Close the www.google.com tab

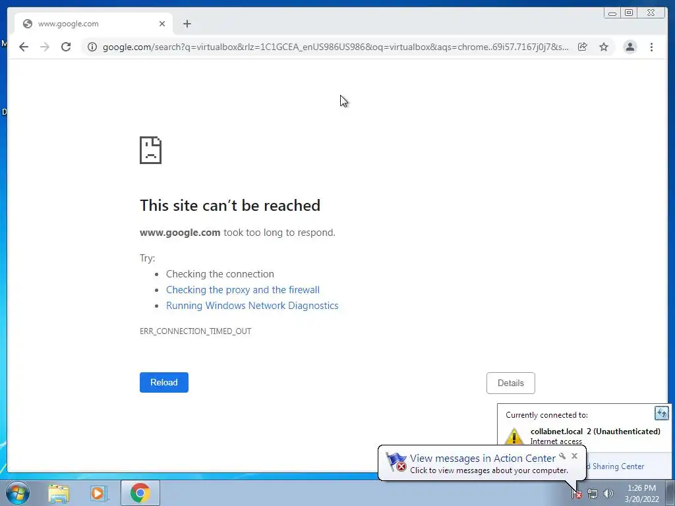[x=162, y=24]
